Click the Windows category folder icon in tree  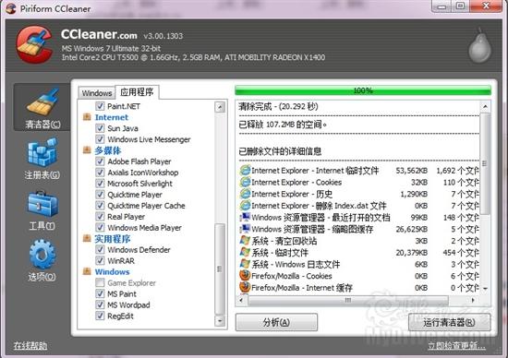[x=87, y=271]
